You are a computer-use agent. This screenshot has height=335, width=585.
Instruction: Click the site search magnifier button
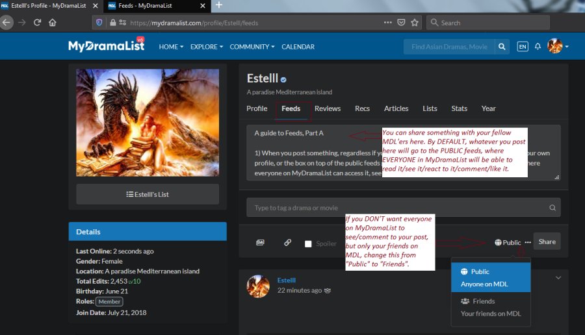(x=502, y=47)
